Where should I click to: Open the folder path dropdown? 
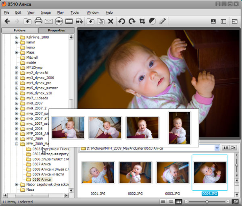tap(217, 148)
